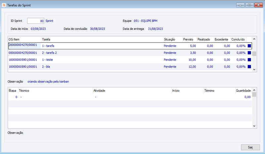Select OS cell of '1 - teste' row

pos(23,60)
